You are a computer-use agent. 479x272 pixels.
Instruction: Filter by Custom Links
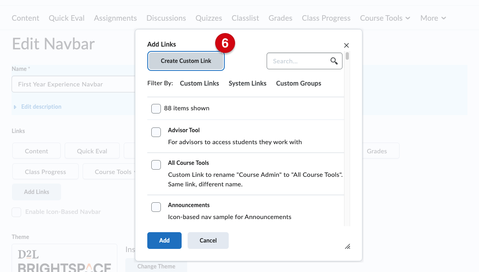pyautogui.click(x=200, y=83)
